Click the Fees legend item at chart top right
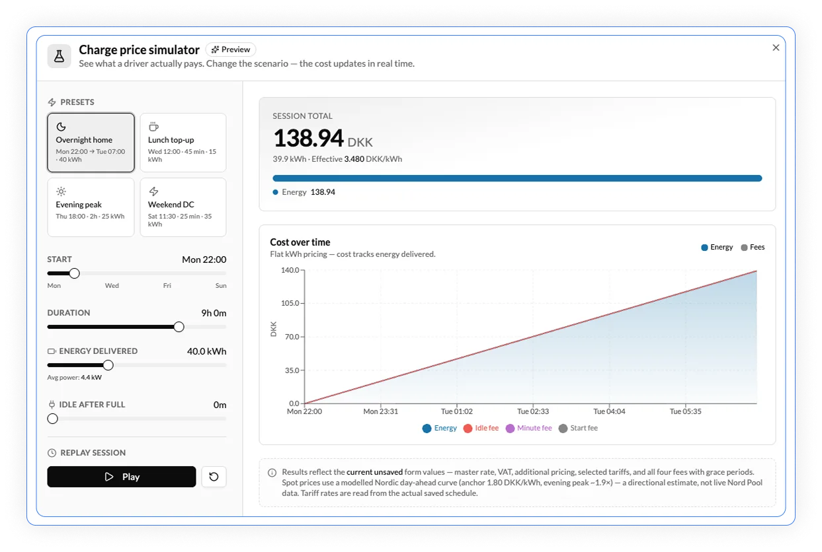The width and height of the screenshot is (822, 552). 753,248
